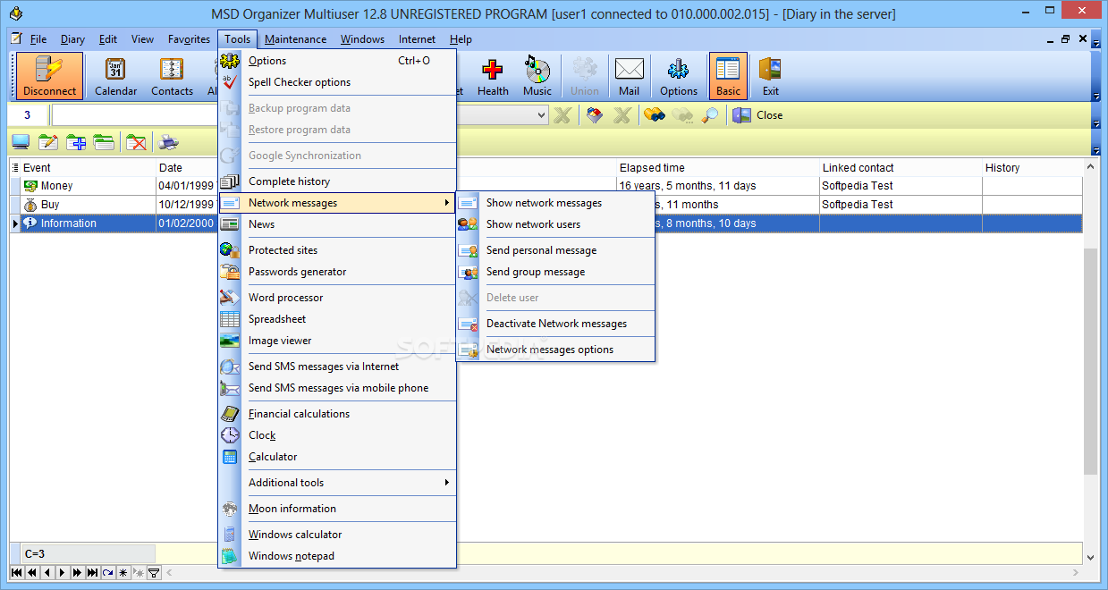Screen dimensions: 1108x590
Task: Click the printer icon
Action: [168, 141]
